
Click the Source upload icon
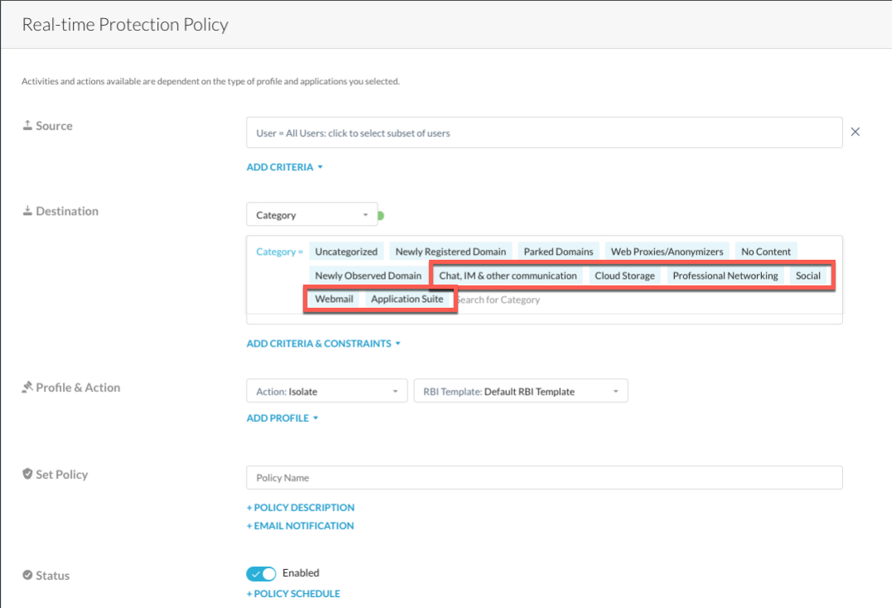(27, 126)
